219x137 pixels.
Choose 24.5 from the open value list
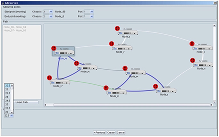click(x=8, y=101)
